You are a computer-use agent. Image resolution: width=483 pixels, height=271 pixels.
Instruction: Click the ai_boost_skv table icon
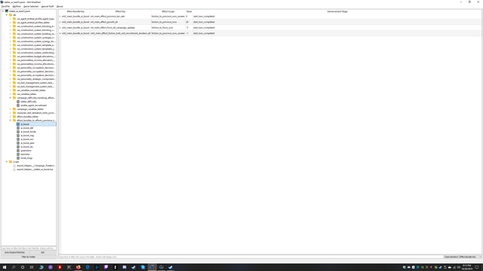[18, 147]
